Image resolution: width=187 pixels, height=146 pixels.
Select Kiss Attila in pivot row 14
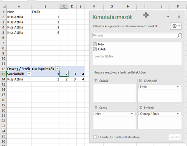[x=19, y=79]
